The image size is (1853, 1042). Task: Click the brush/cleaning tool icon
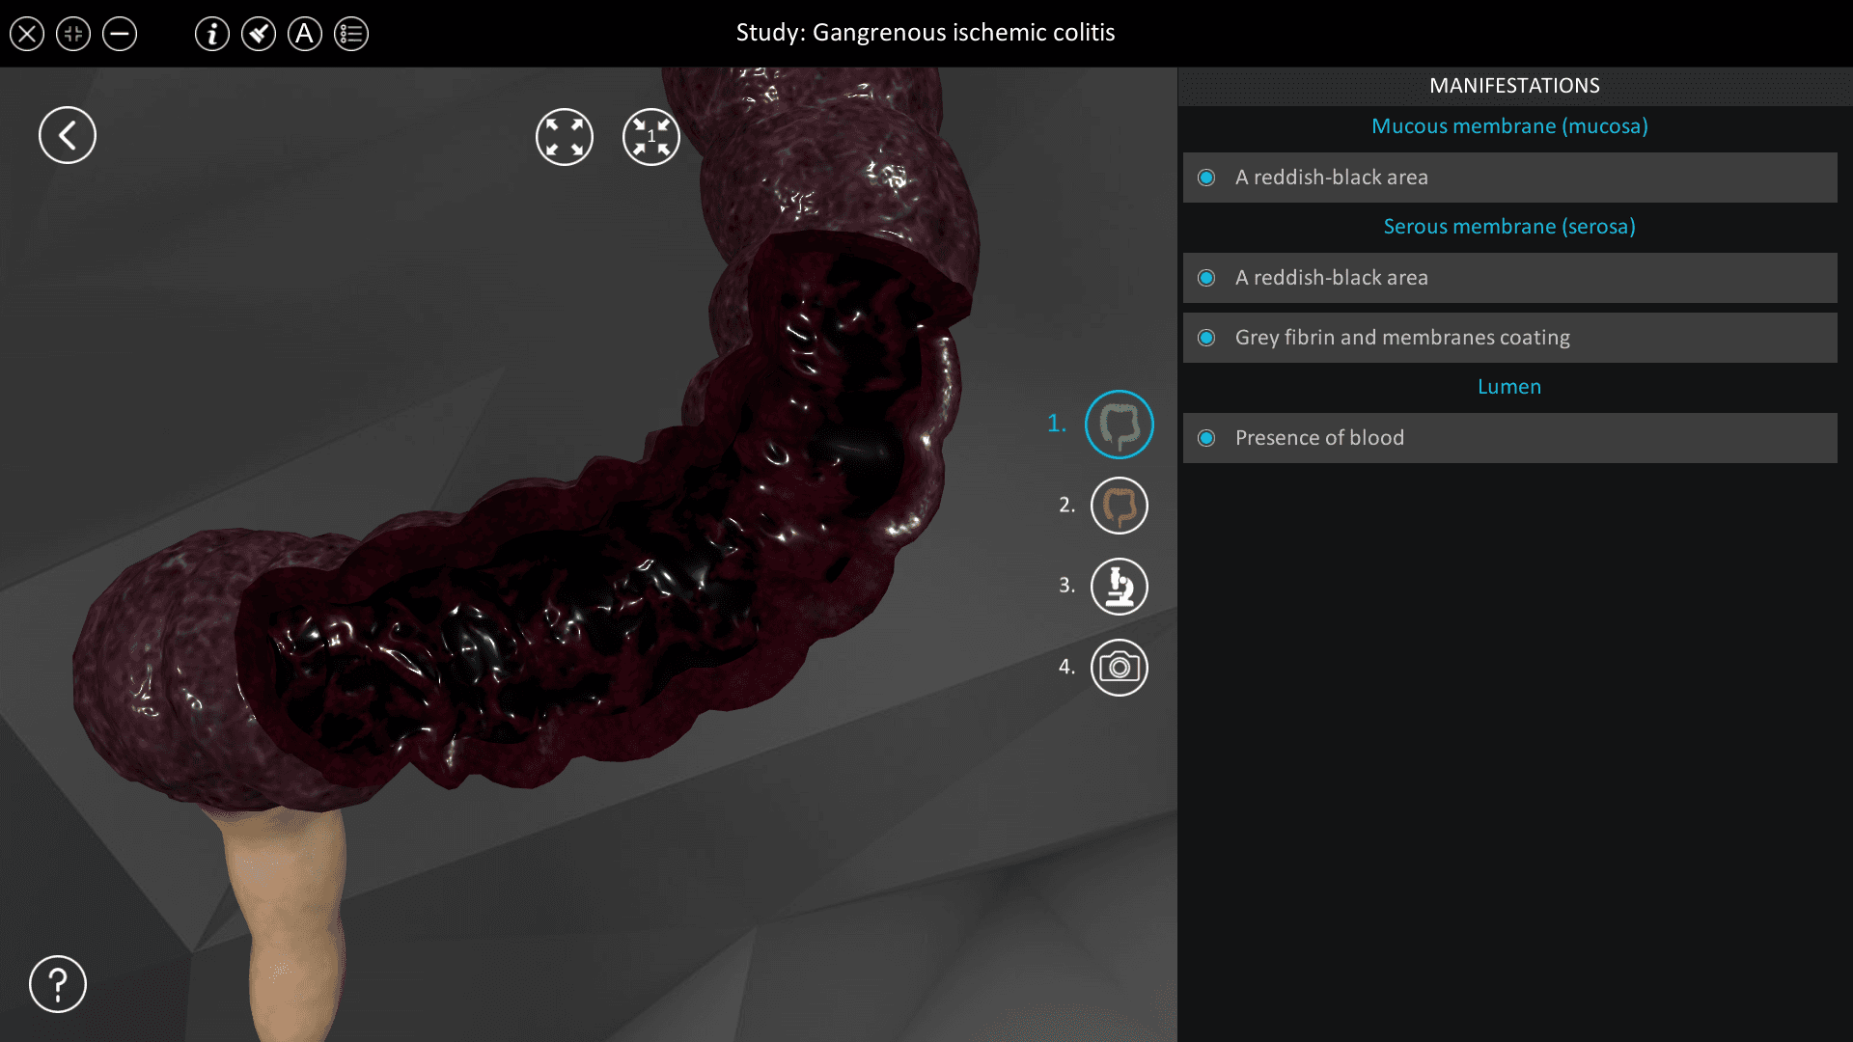[x=259, y=35]
